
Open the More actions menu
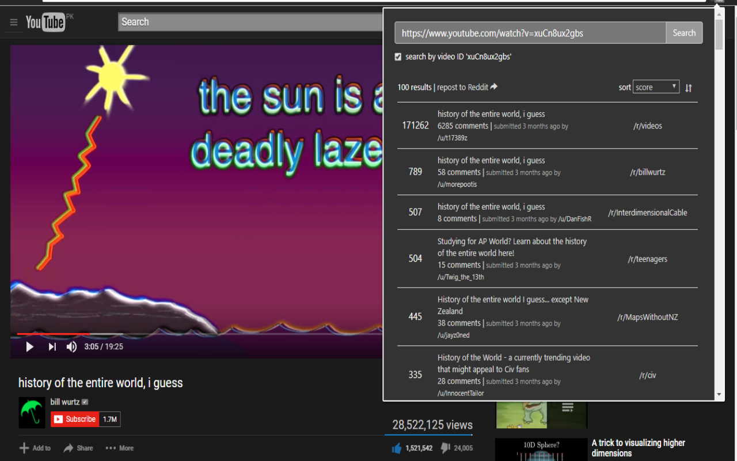tap(120, 448)
